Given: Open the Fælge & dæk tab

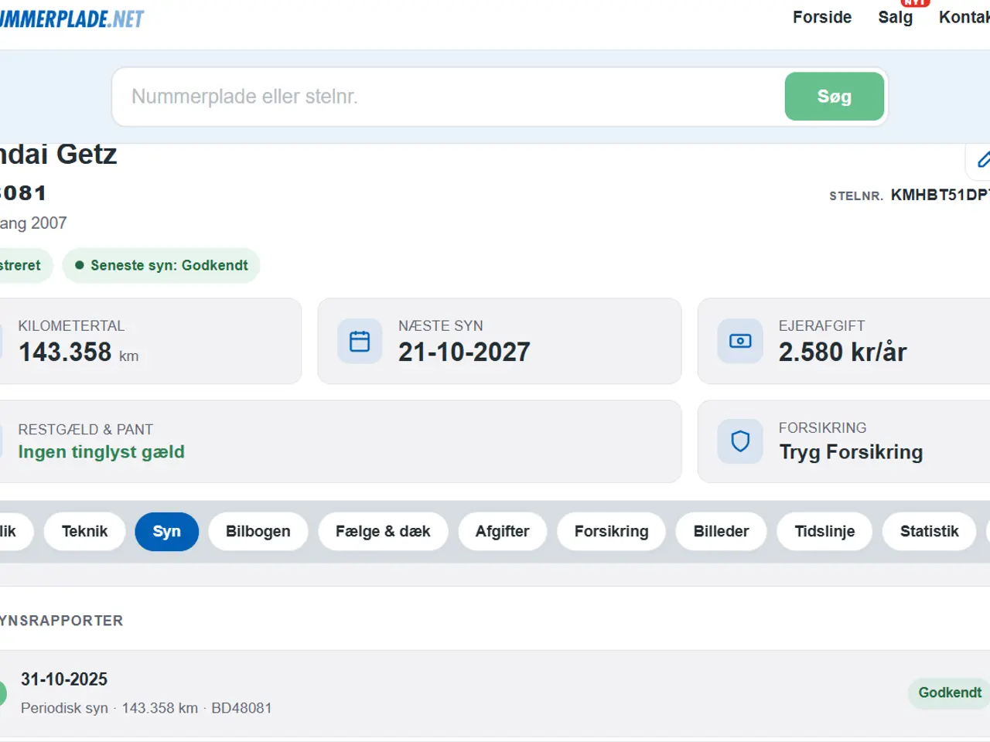Looking at the screenshot, I should 383,532.
